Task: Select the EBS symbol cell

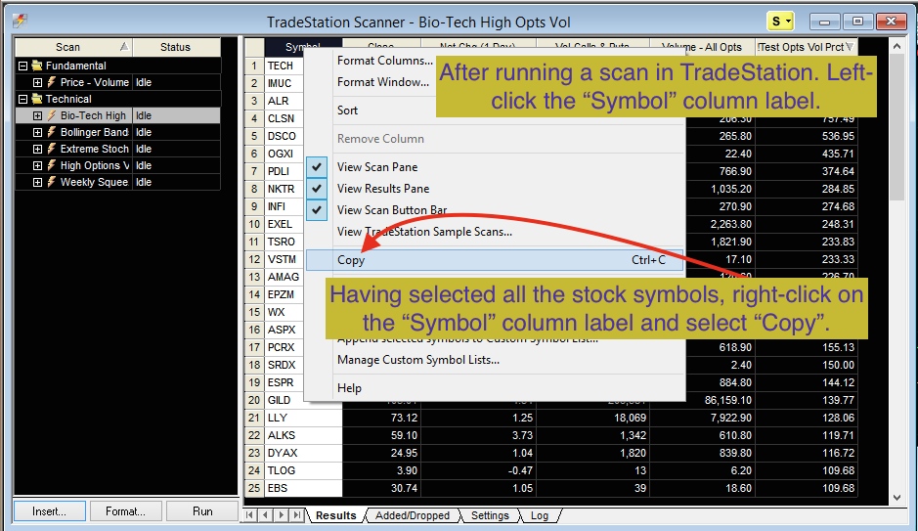Action: (x=303, y=488)
